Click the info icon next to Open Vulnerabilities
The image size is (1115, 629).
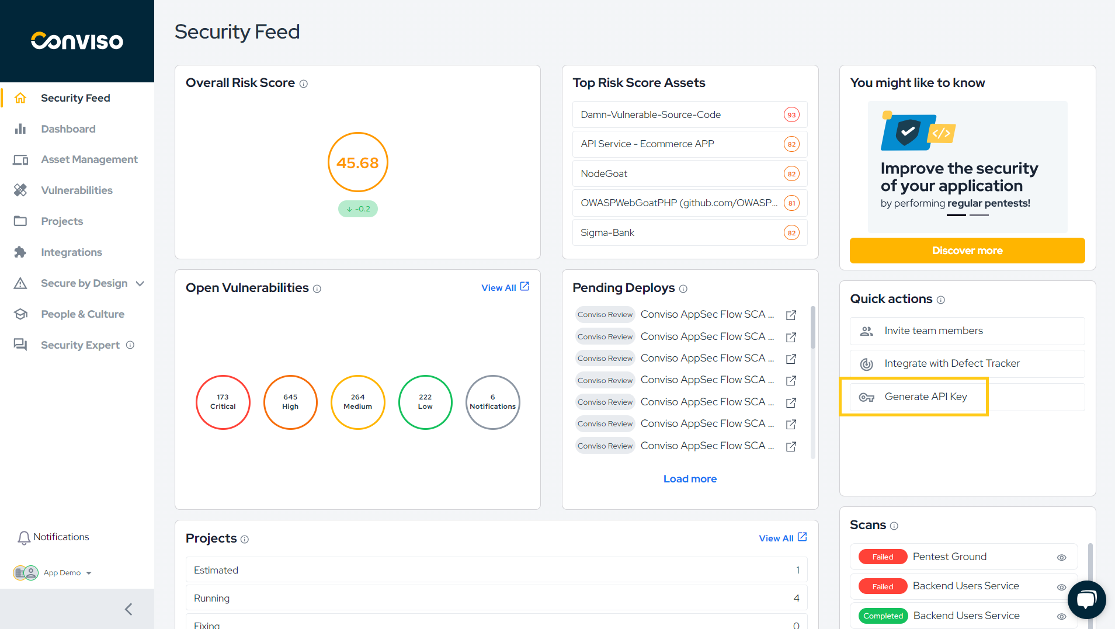pyautogui.click(x=317, y=289)
